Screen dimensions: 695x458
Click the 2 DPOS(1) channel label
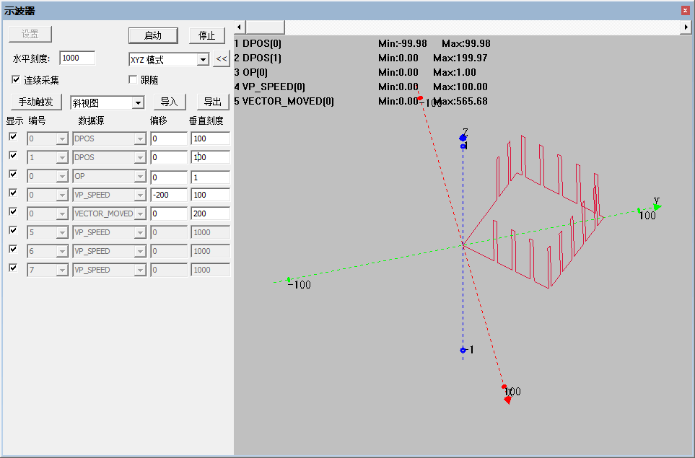click(258, 58)
